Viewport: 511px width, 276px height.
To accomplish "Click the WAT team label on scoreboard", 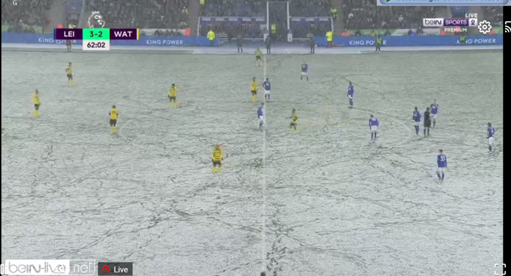I will tap(123, 34).
